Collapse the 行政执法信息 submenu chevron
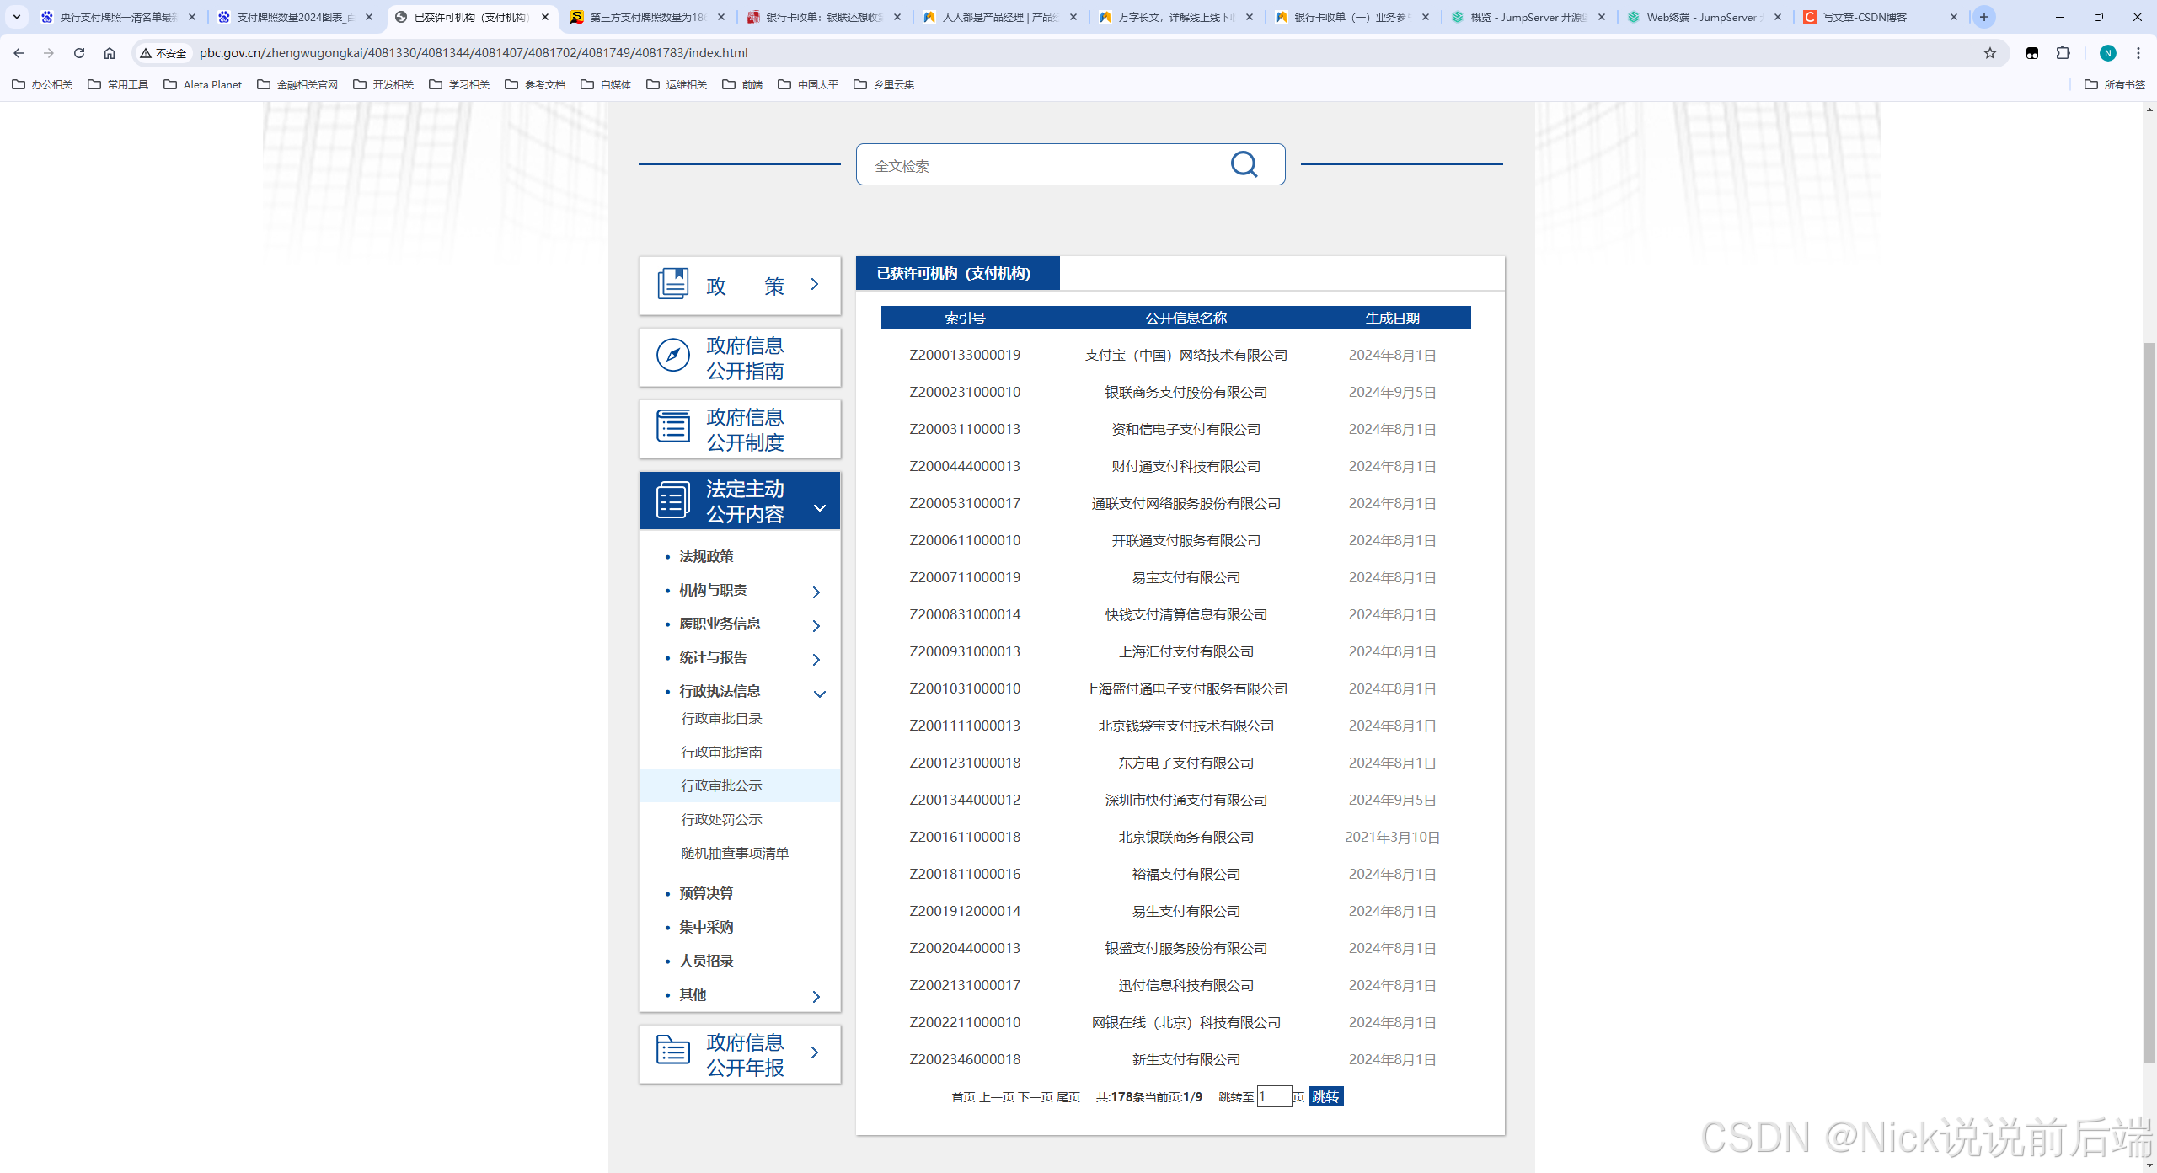The height and width of the screenshot is (1173, 2157). [819, 694]
